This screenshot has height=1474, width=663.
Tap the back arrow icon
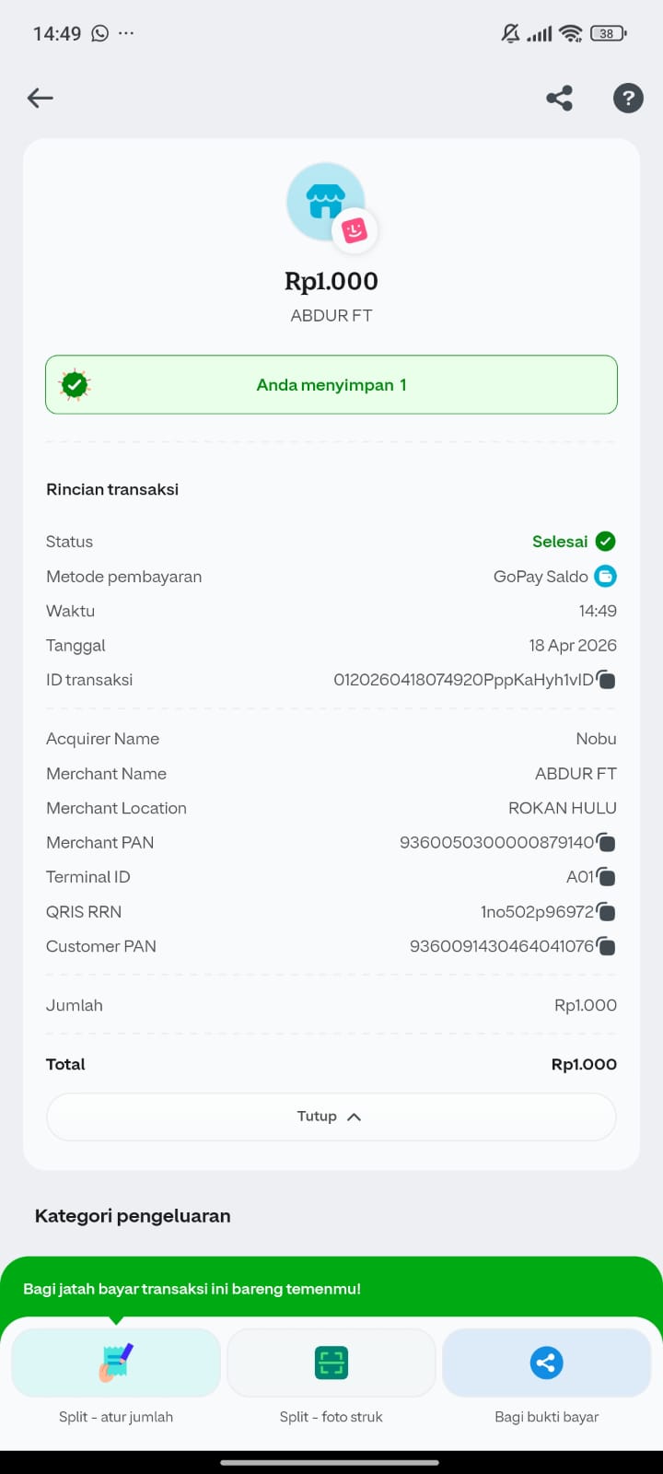coord(41,98)
